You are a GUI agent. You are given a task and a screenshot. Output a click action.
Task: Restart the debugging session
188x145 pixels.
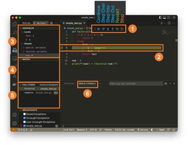coord(117,29)
